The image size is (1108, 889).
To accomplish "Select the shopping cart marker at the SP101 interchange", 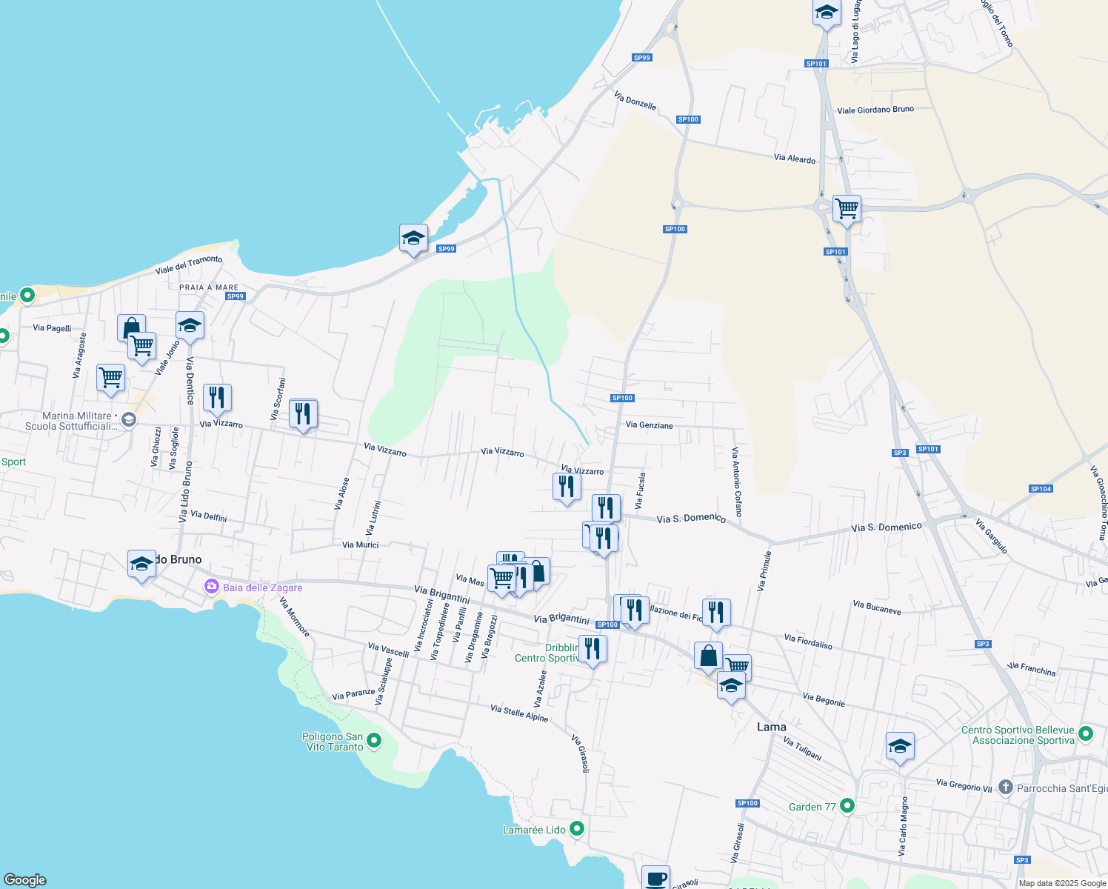I will 847,210.
